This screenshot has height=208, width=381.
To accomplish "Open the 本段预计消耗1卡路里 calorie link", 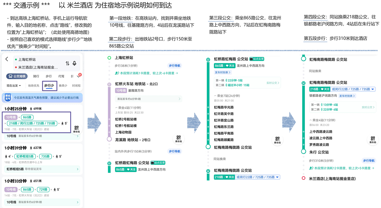I will (146, 73).
